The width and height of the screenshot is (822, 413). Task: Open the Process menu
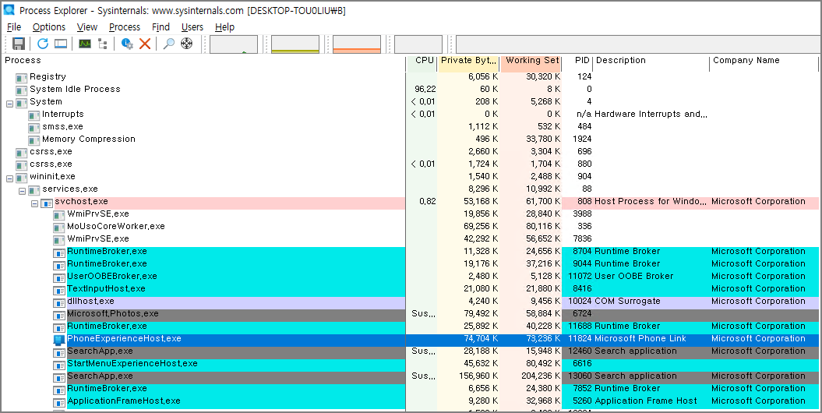125,27
